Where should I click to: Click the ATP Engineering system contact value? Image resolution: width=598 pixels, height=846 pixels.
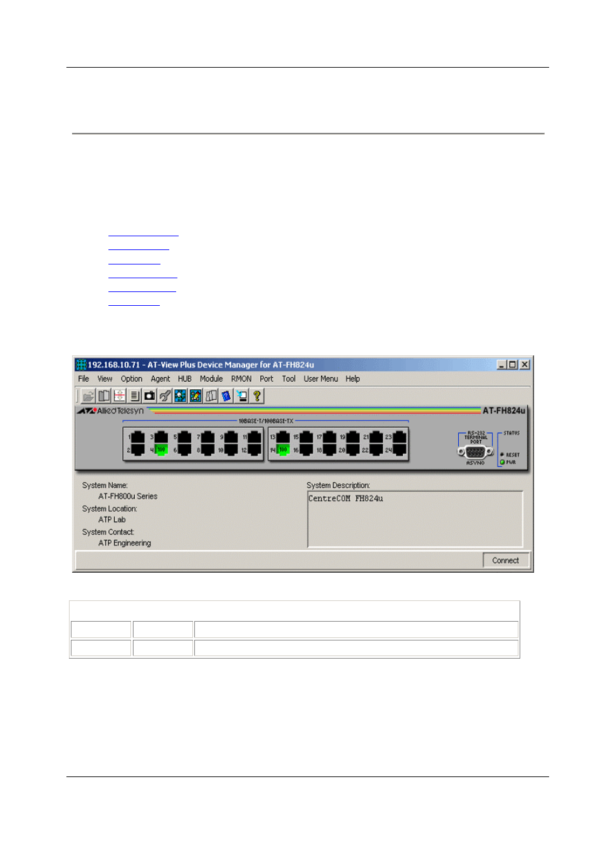coord(125,543)
